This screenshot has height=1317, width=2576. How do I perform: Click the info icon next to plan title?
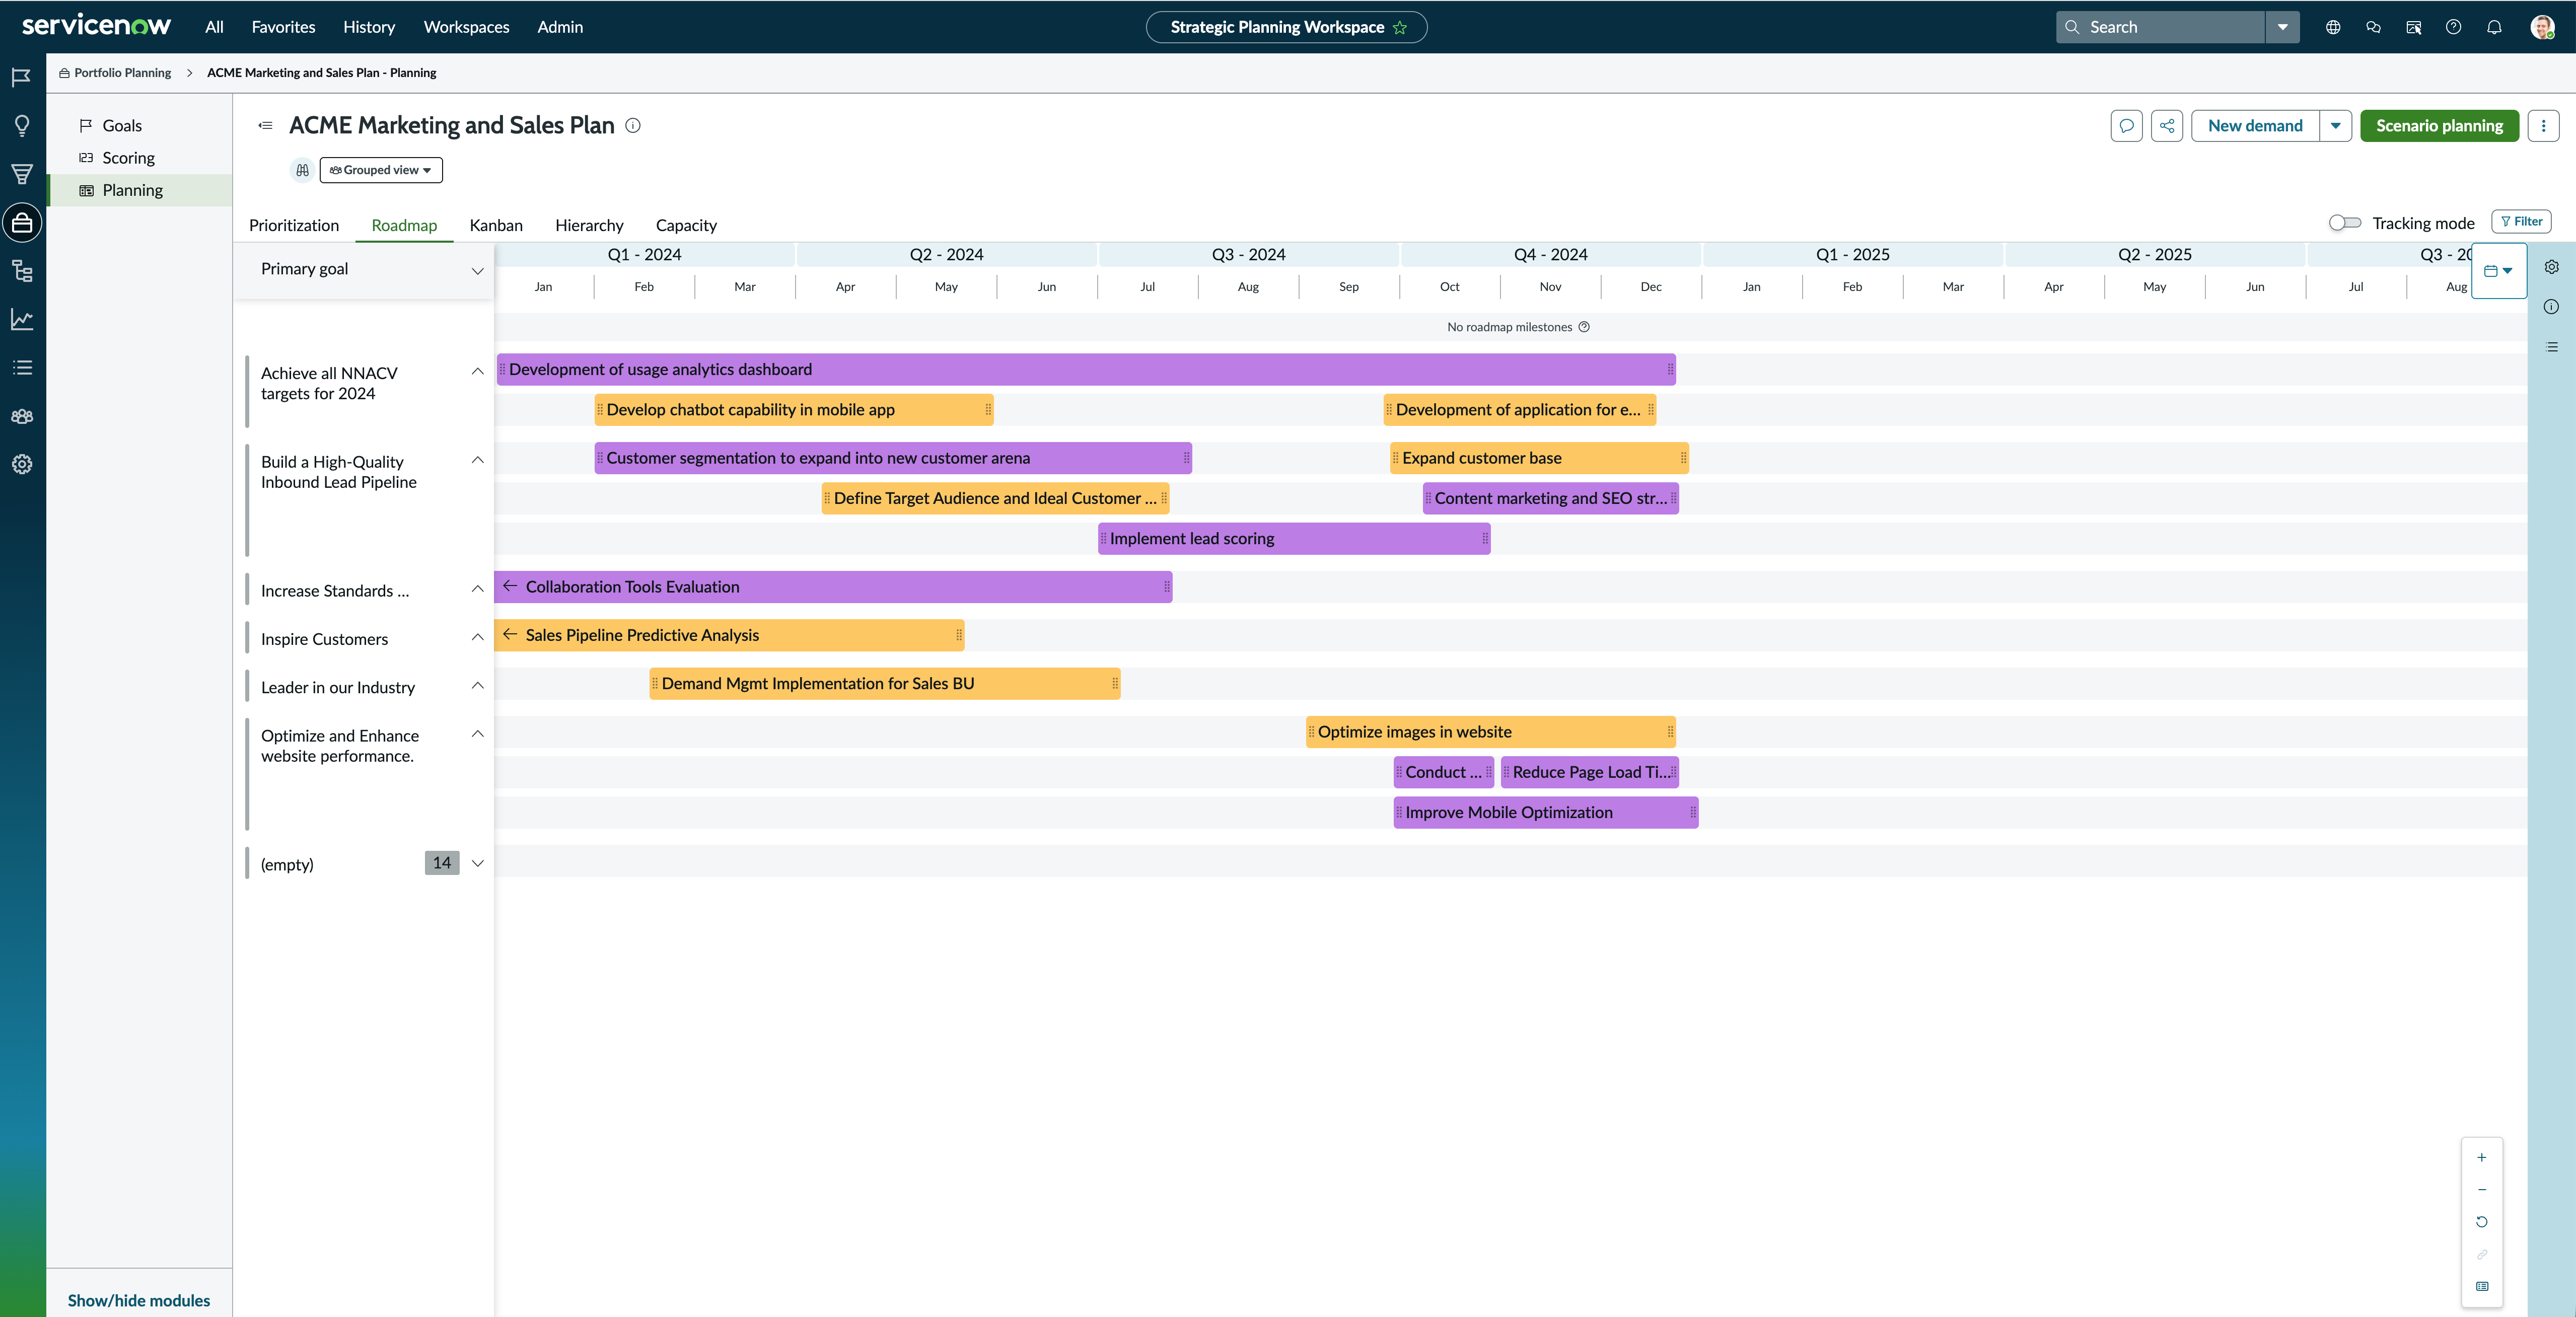point(633,125)
